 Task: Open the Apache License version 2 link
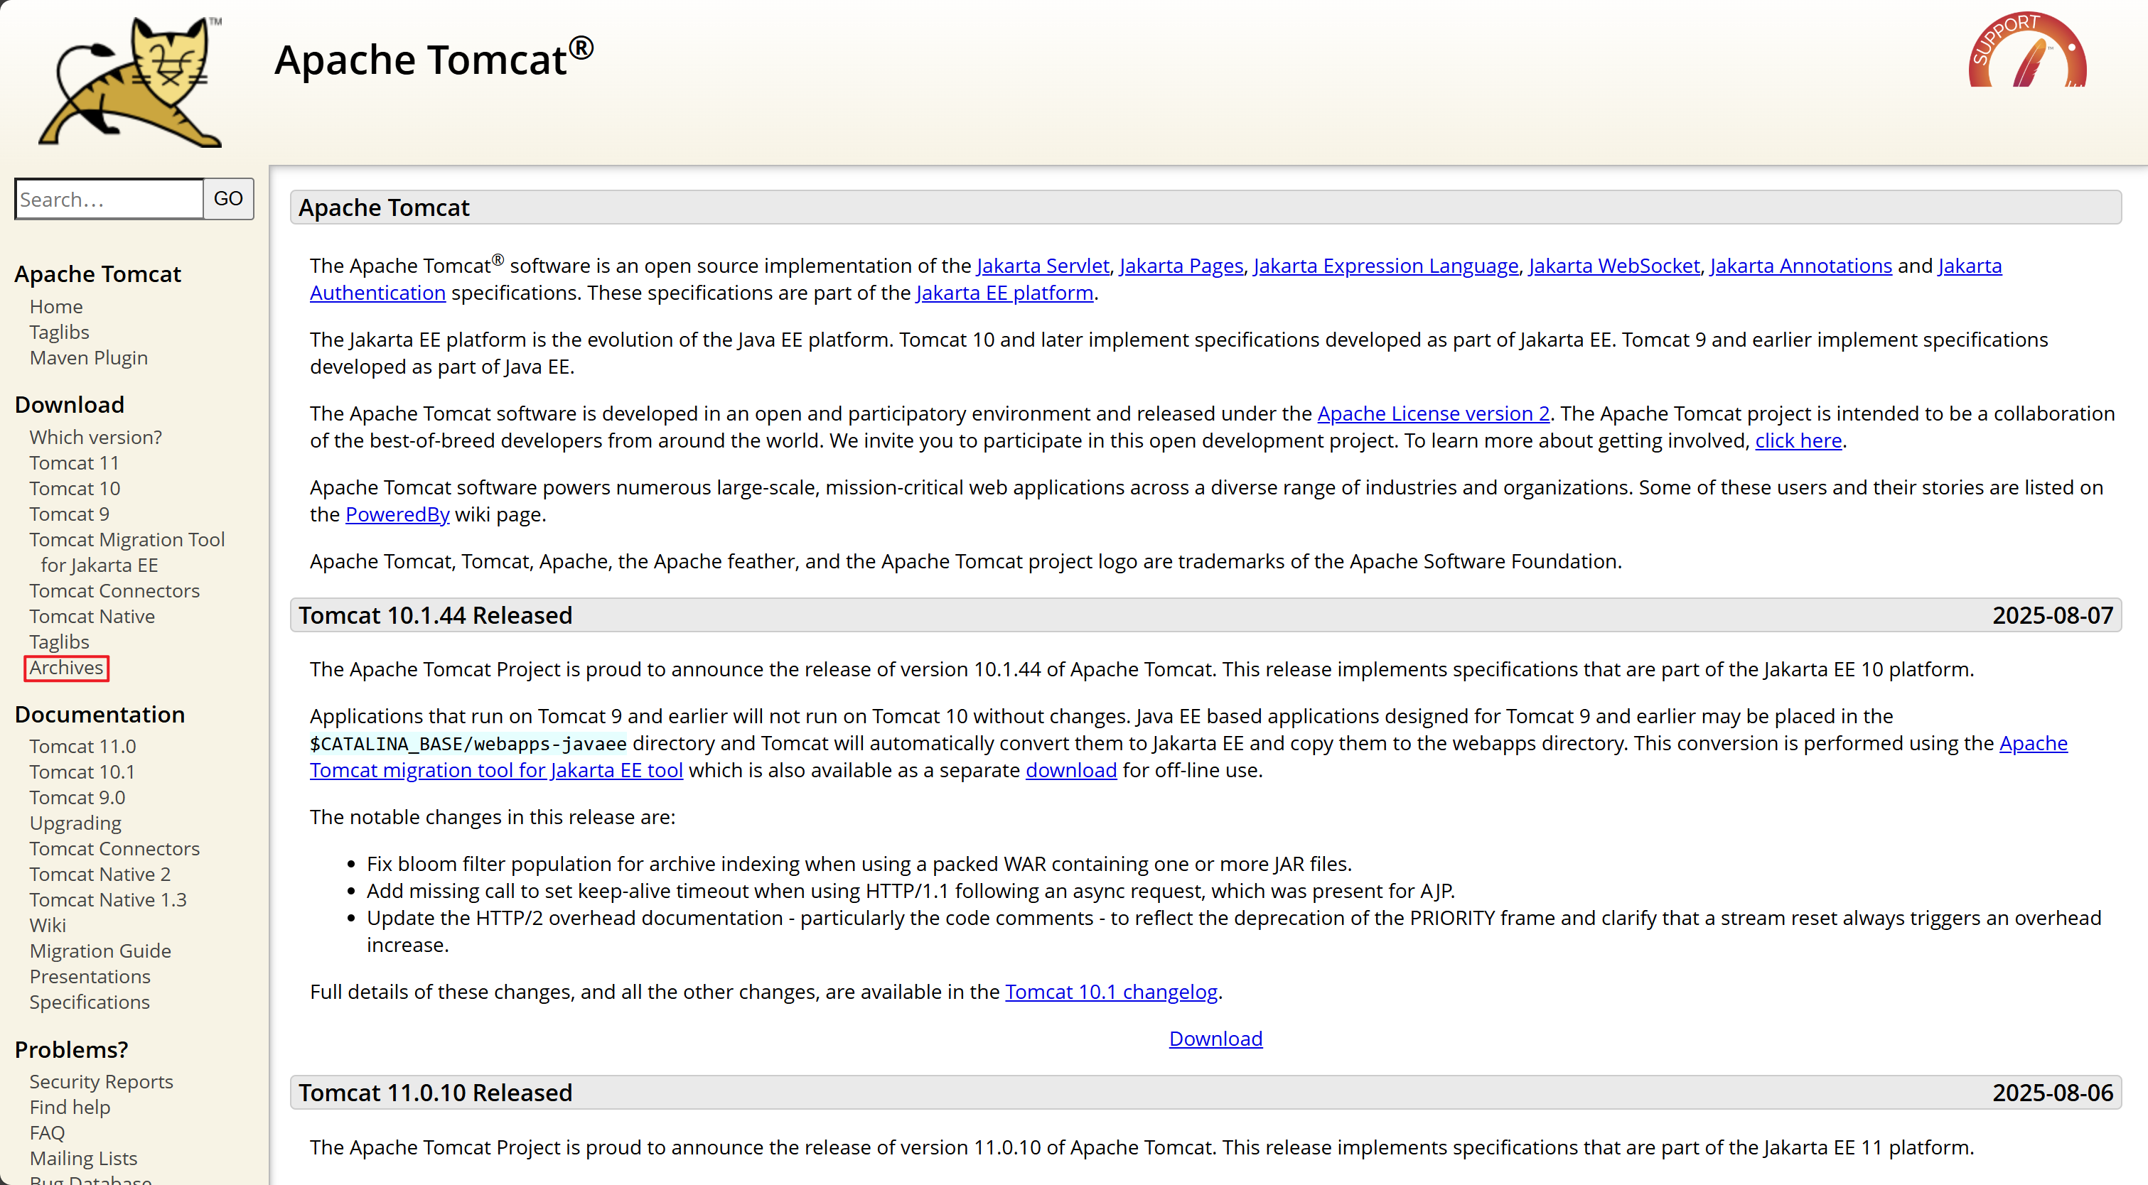(1432, 414)
